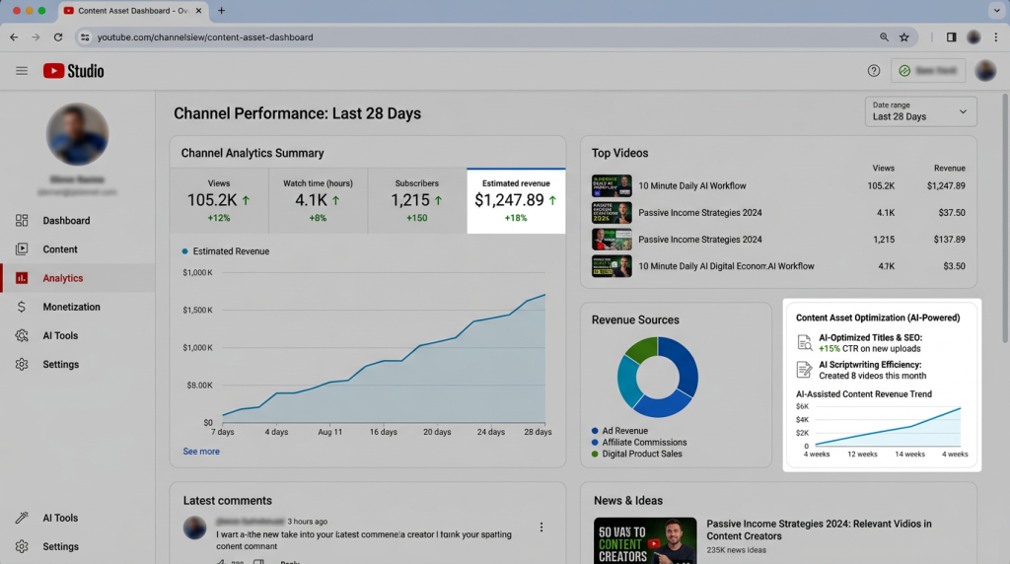Go to Analytics in the sidebar
This screenshot has width=1010, height=564.
(x=62, y=278)
